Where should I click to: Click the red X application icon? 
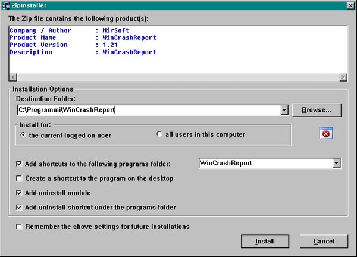point(326,133)
